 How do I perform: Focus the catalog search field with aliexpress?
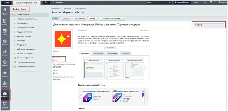point(209,25)
